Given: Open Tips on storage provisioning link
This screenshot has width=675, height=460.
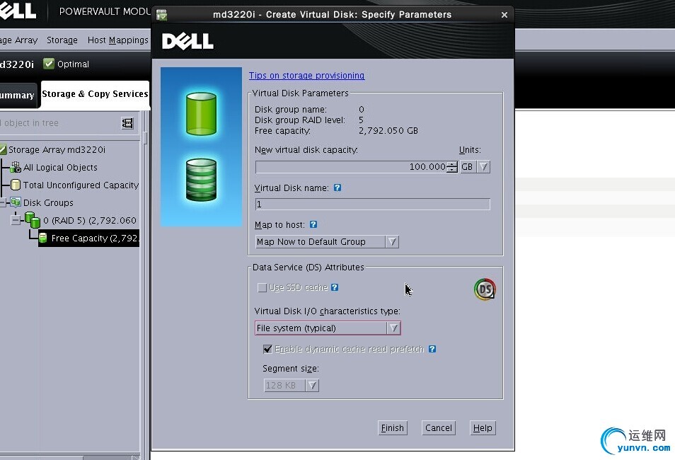Looking at the screenshot, I should tap(306, 76).
